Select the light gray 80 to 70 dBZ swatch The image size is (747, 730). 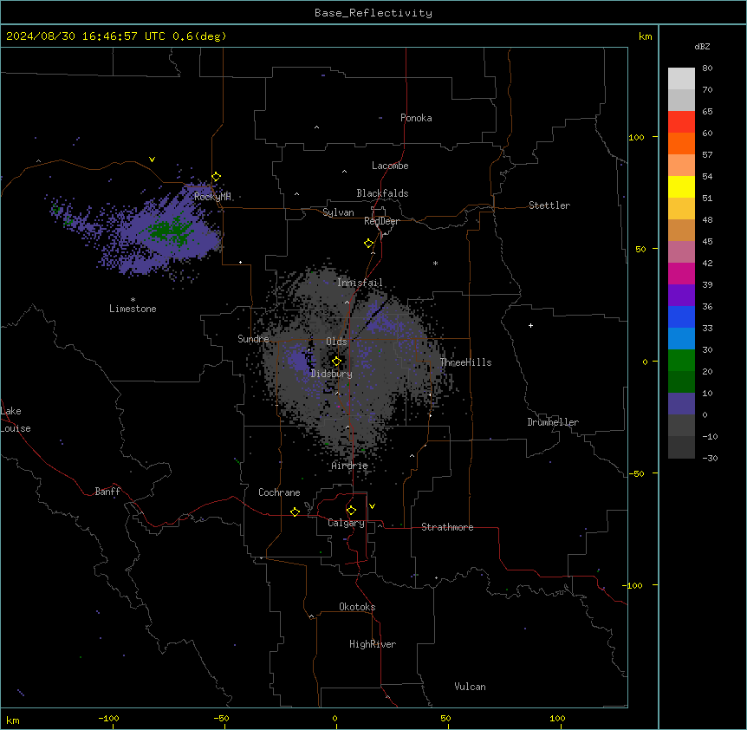681,79
